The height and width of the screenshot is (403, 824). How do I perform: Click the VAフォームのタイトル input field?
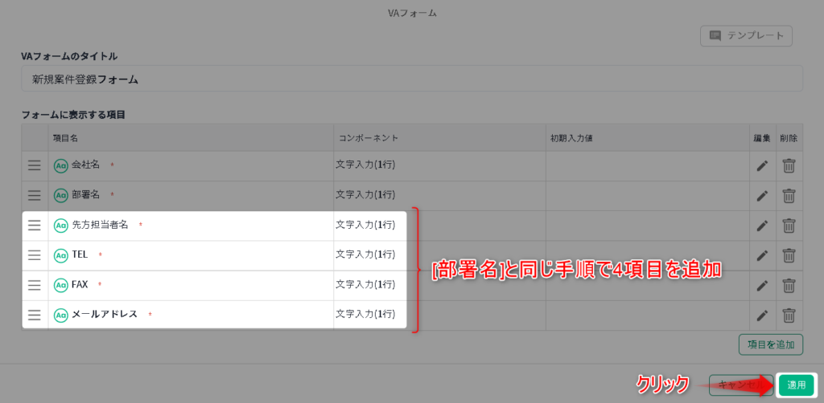[412, 79]
